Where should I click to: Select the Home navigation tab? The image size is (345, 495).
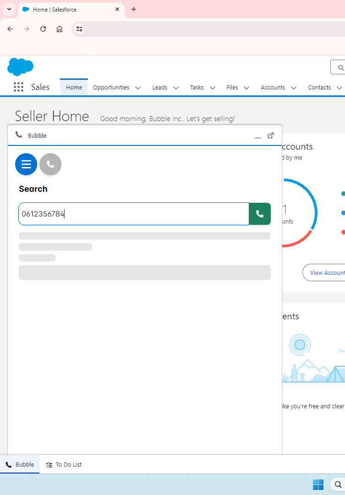(x=74, y=87)
